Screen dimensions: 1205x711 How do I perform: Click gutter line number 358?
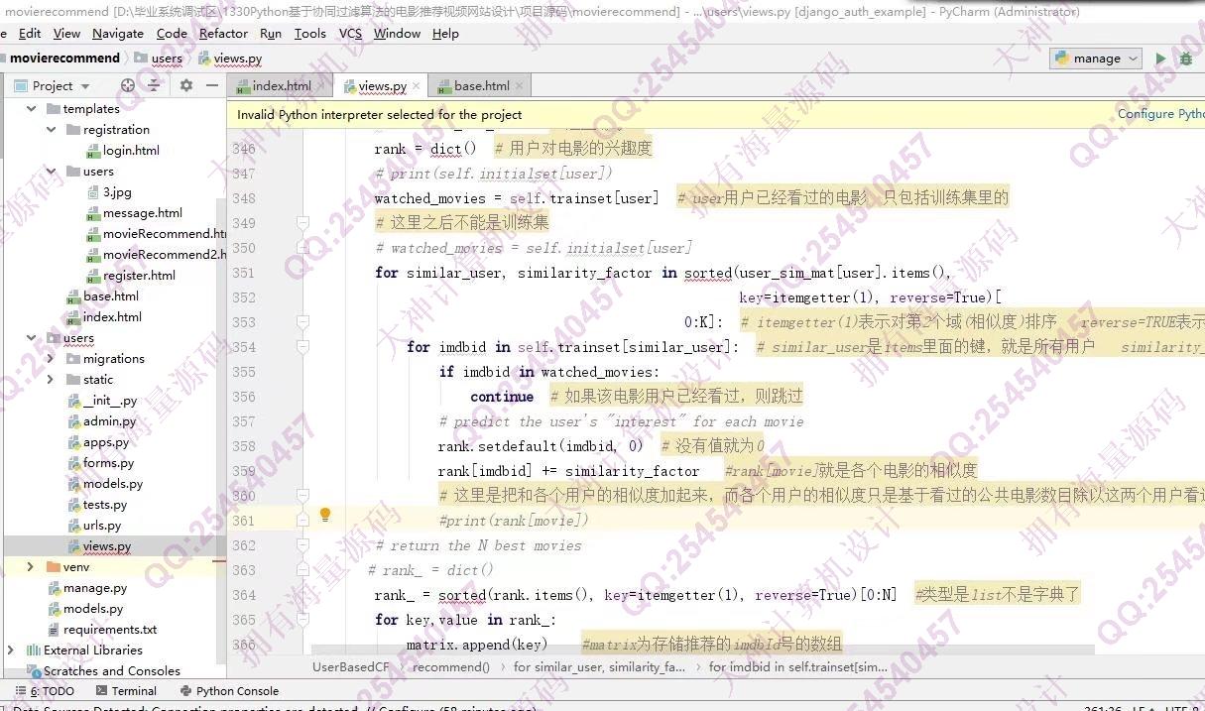(243, 446)
